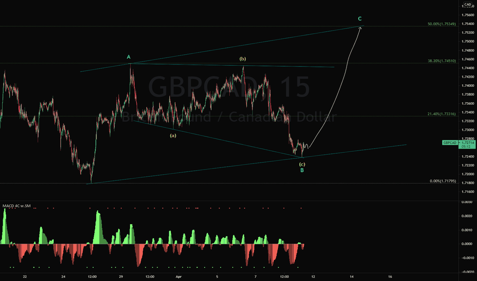Screen dimensions: 477x281
Task: Click the 14 date on the time axis
Action: coord(352,277)
